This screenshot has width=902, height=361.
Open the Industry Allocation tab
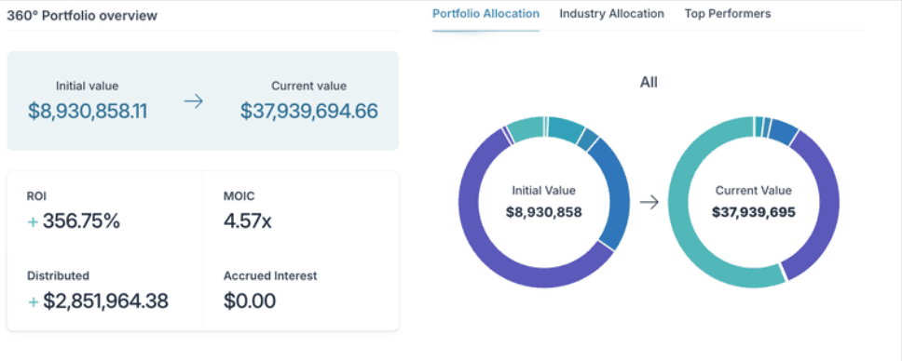click(611, 14)
